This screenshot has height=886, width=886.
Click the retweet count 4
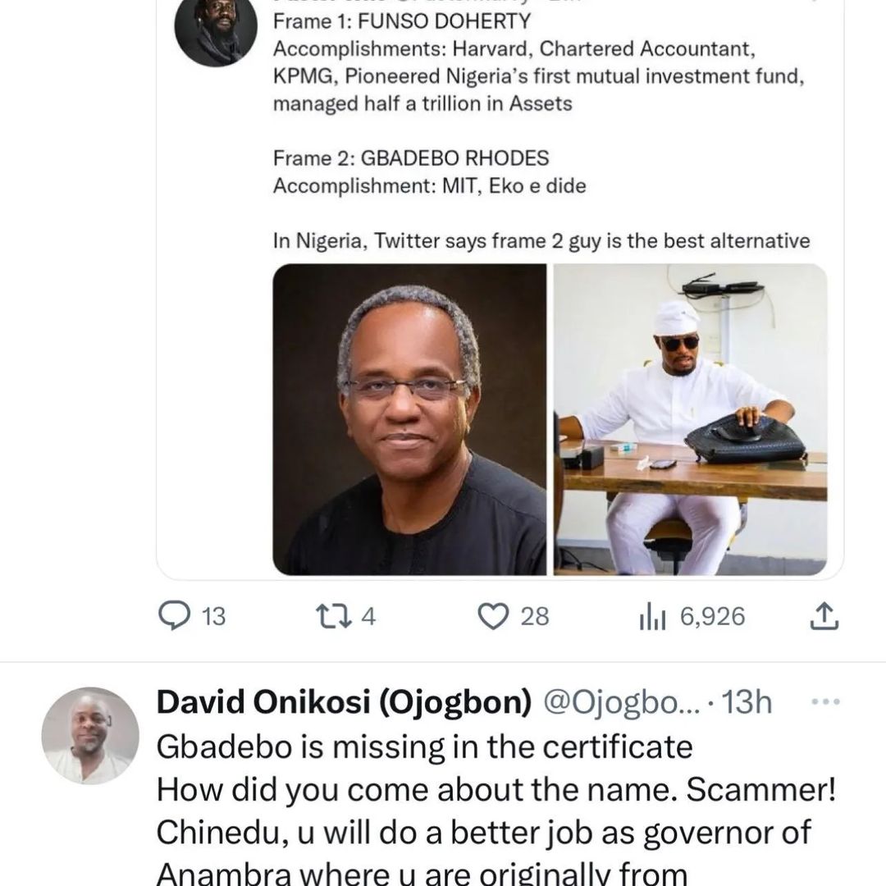click(368, 616)
